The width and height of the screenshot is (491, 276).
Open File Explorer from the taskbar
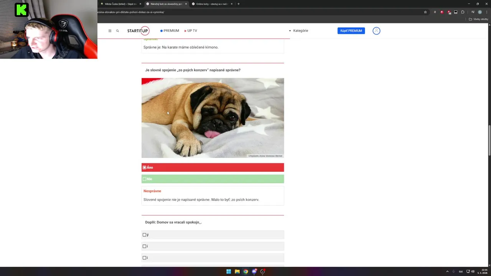click(x=237, y=271)
